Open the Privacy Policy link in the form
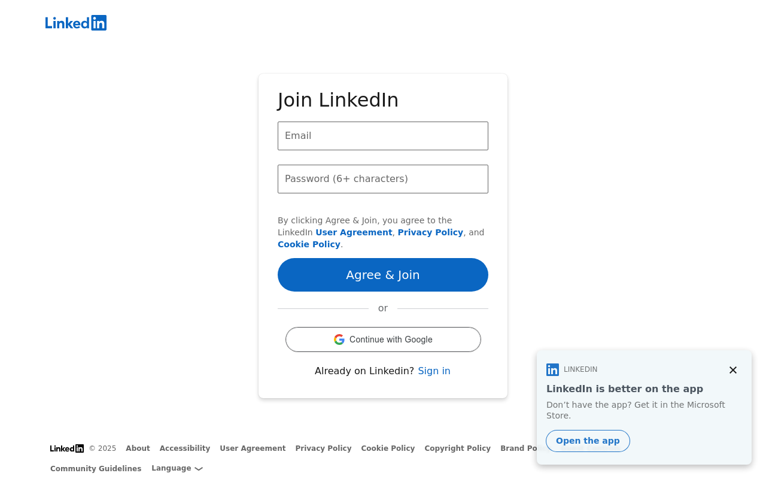 (x=430, y=232)
